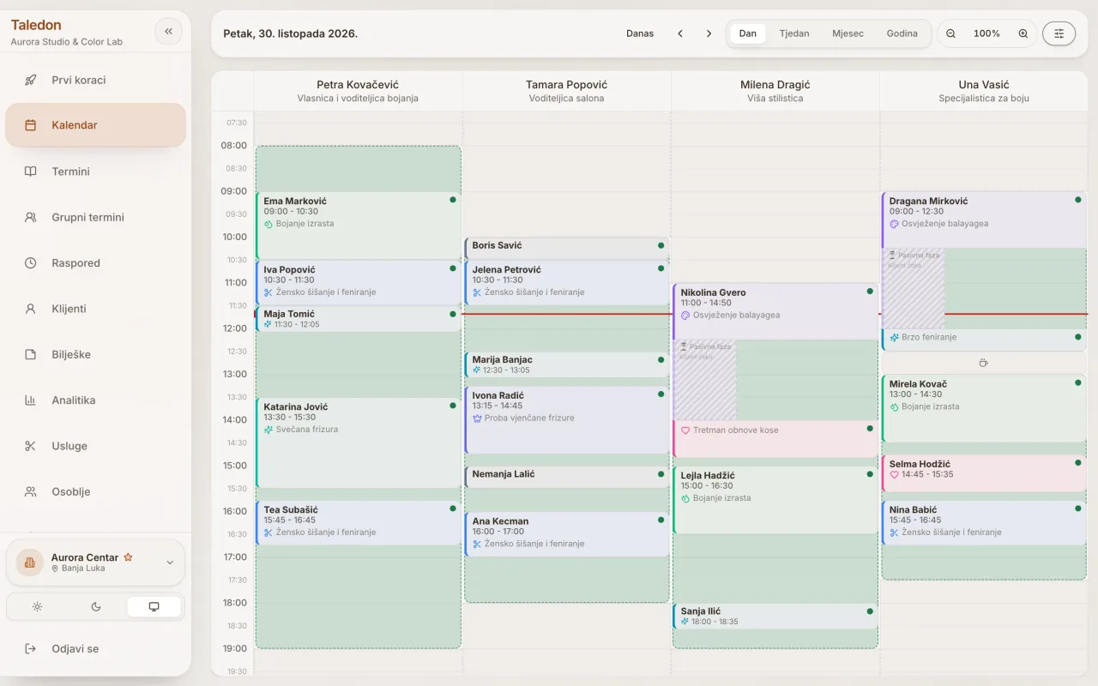The image size is (1098, 686).
Task: Switch to light theme
Action: (x=38, y=607)
